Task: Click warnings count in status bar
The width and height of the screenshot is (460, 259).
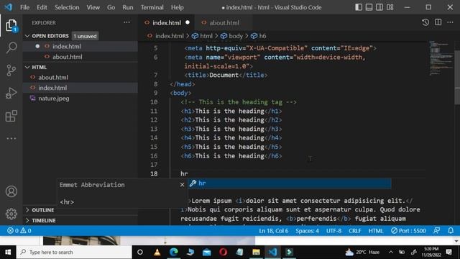Action: coord(26,231)
